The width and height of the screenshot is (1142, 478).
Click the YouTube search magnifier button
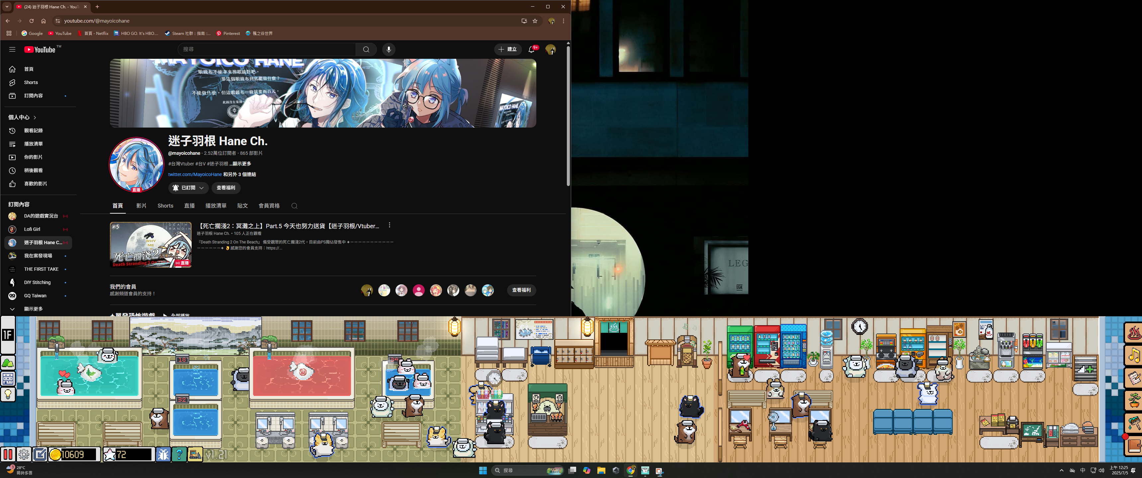click(366, 49)
